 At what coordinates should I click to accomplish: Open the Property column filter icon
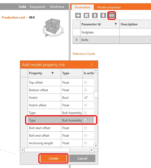(x=53, y=73)
